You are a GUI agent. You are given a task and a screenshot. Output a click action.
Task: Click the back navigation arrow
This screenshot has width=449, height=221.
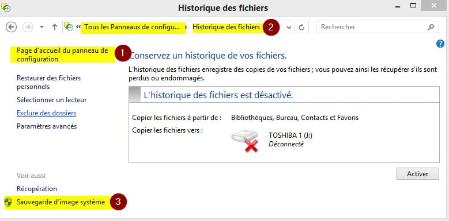point(12,27)
